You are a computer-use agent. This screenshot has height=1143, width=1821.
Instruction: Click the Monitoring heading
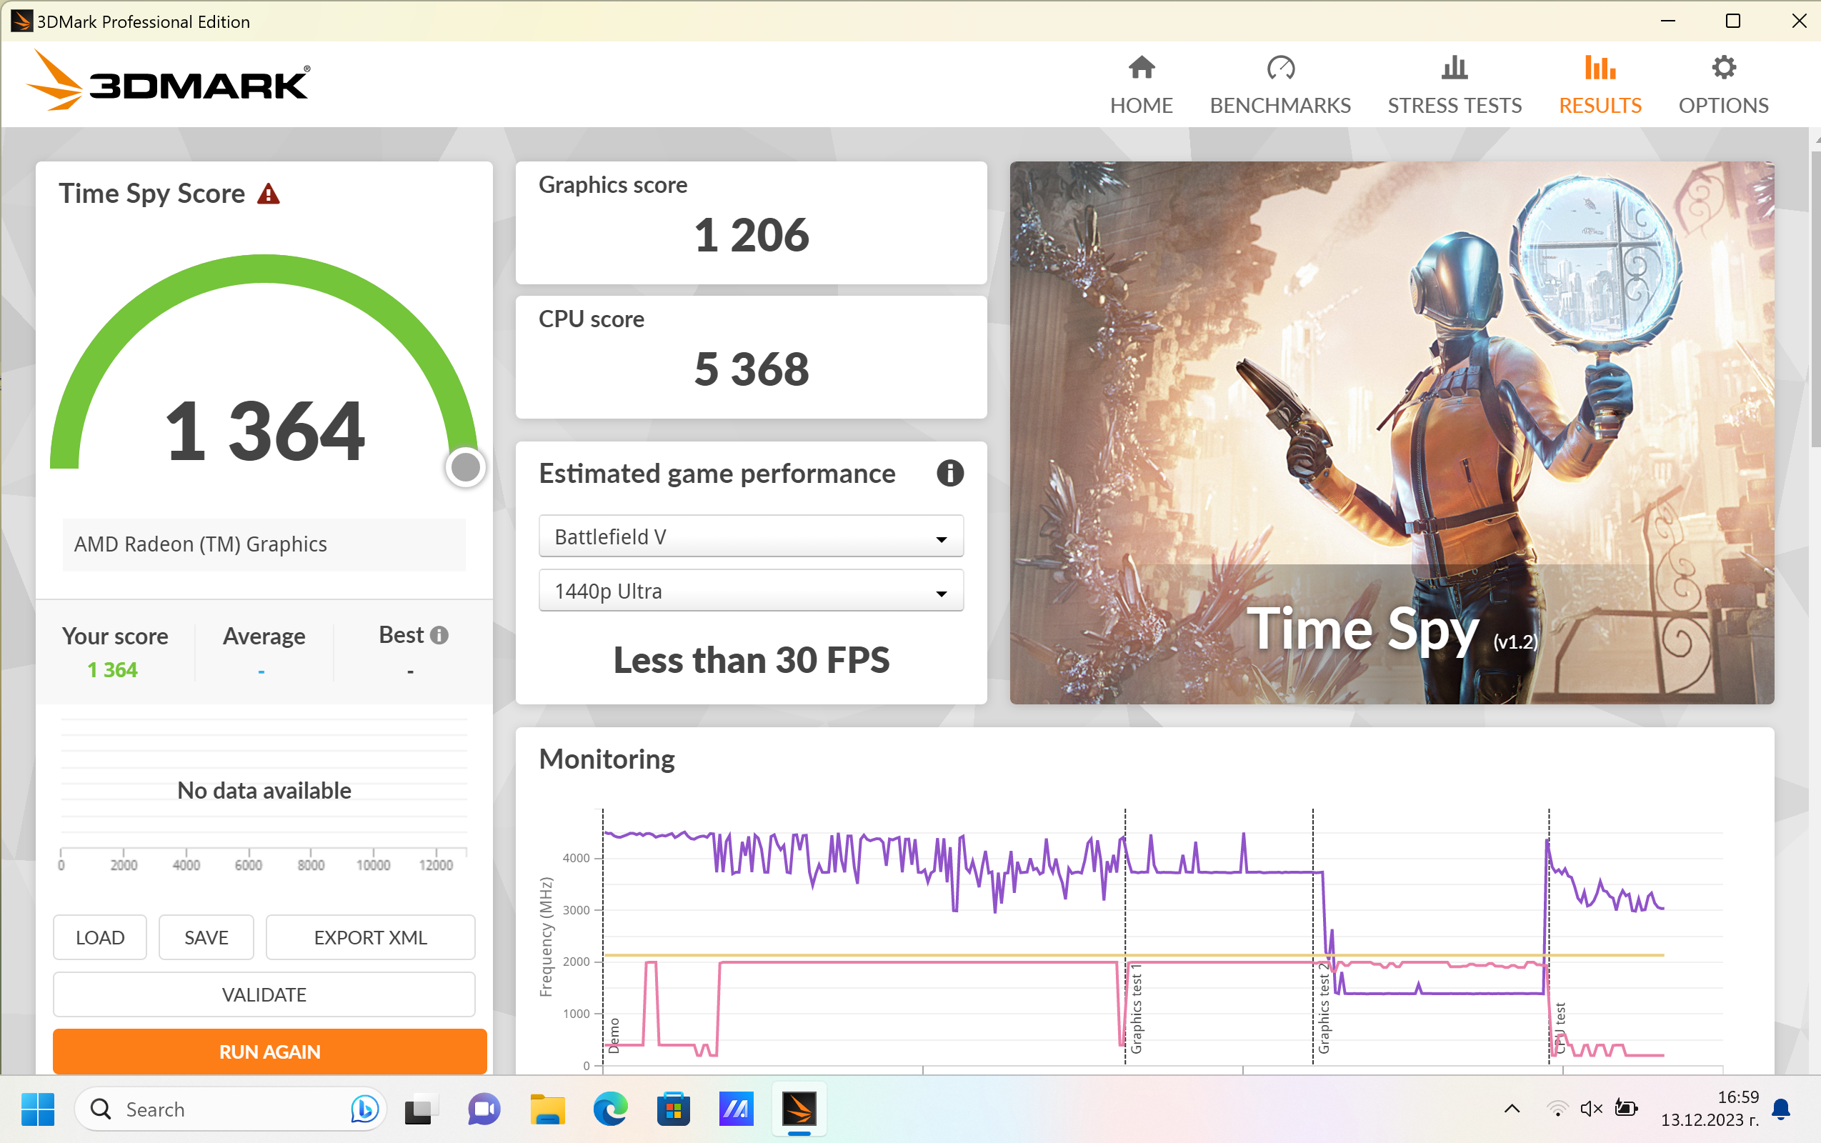coord(607,759)
